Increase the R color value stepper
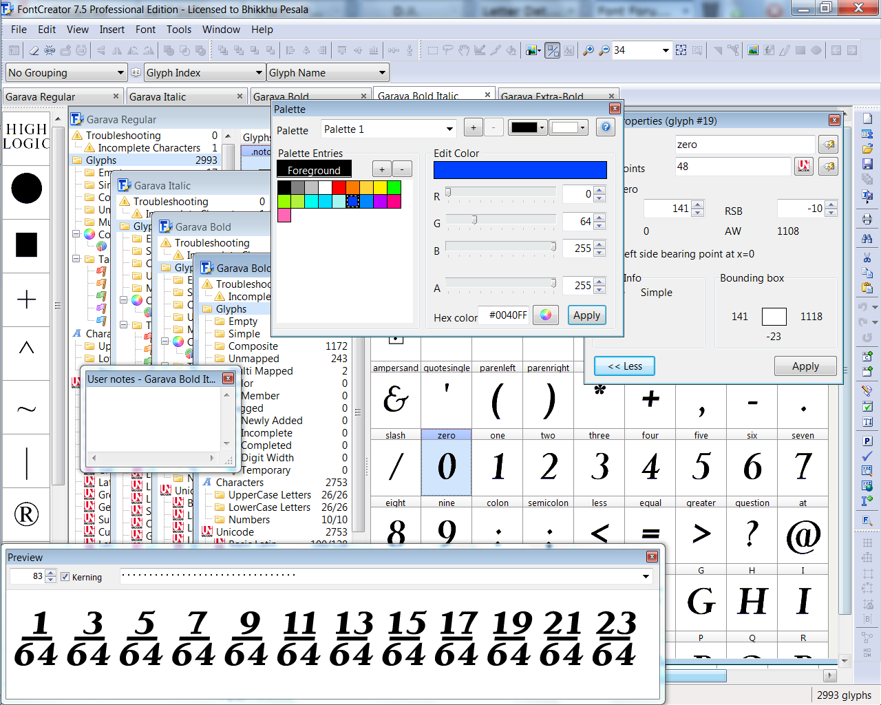Image resolution: width=881 pixels, height=705 pixels. pos(600,191)
